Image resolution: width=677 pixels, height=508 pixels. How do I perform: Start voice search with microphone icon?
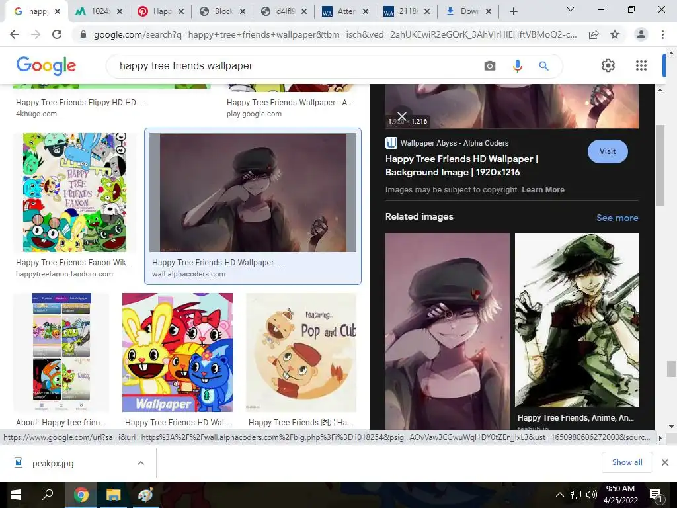click(517, 65)
